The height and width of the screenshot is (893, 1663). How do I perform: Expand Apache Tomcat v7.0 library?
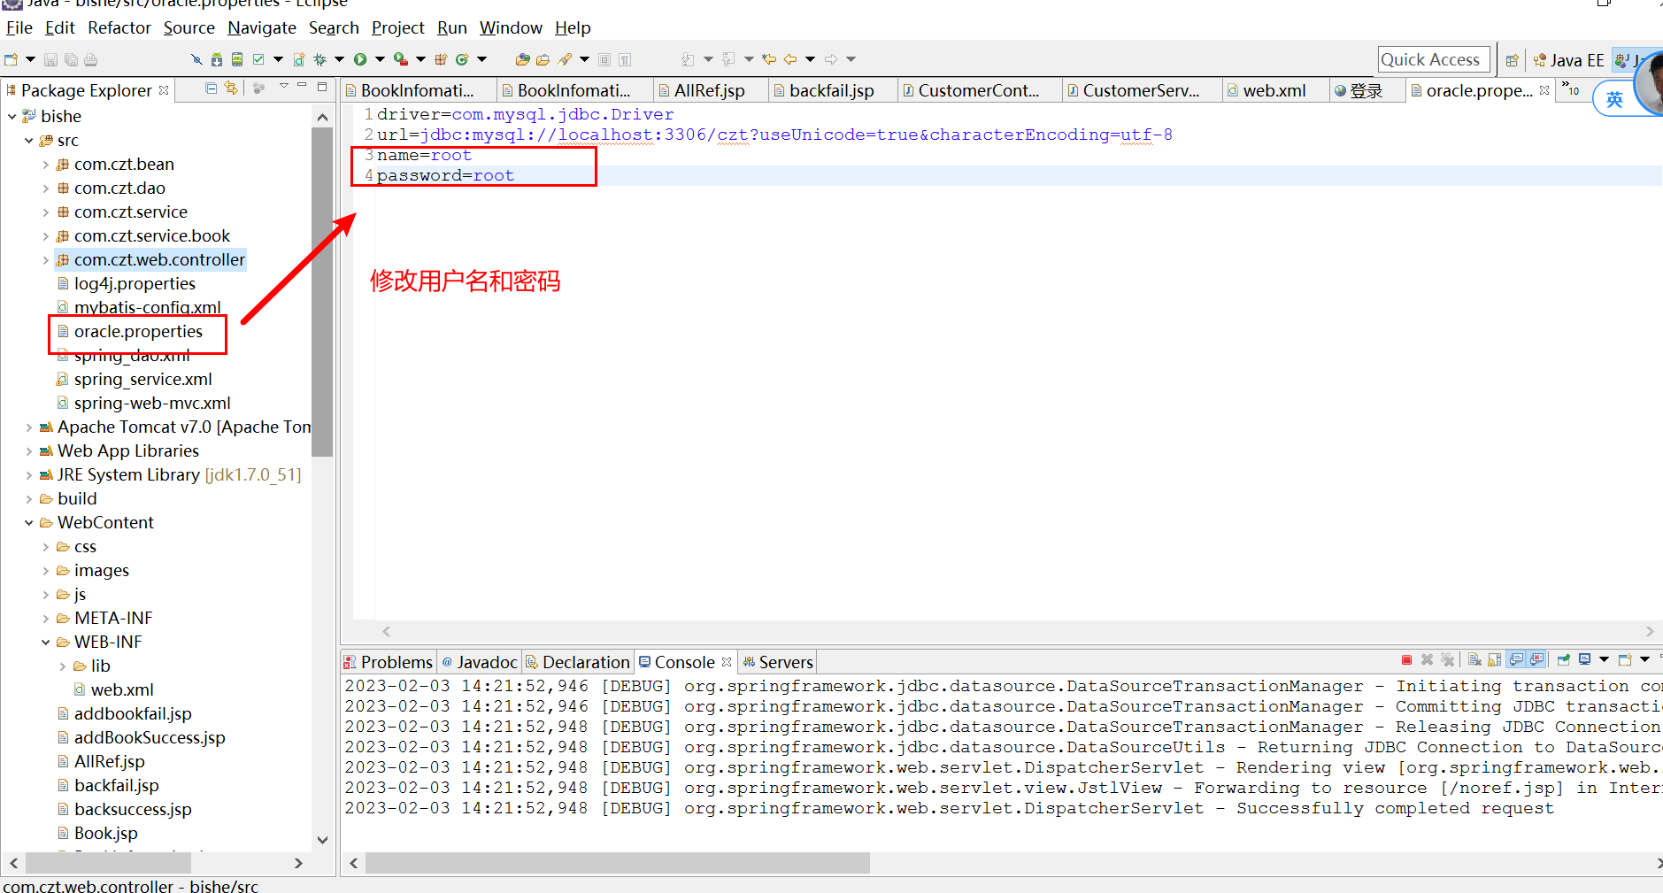tap(28, 427)
